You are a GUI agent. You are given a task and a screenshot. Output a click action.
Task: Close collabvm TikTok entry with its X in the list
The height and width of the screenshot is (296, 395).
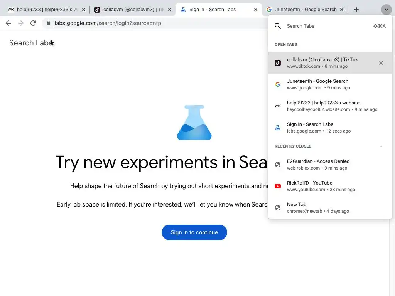tap(381, 63)
